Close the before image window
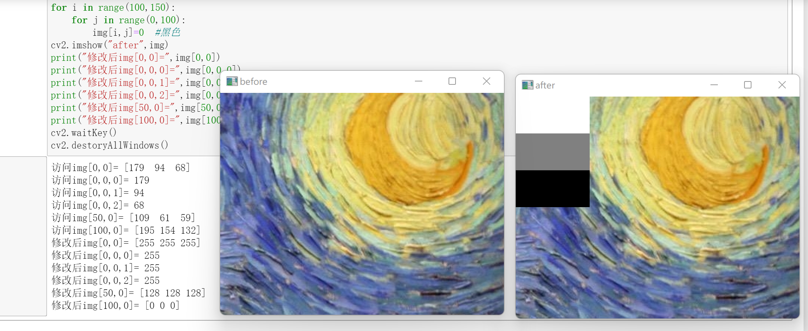 pyautogui.click(x=487, y=81)
